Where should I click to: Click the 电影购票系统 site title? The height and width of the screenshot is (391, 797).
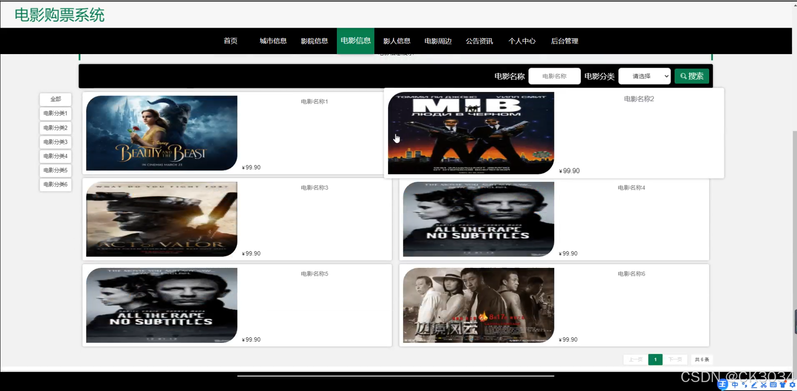[x=59, y=15]
